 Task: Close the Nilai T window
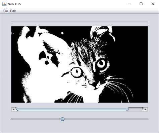click(153, 4)
